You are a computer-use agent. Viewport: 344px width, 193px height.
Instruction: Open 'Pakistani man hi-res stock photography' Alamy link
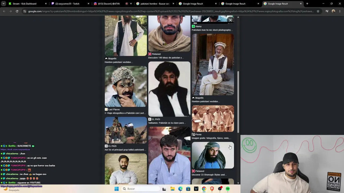tap(212, 30)
